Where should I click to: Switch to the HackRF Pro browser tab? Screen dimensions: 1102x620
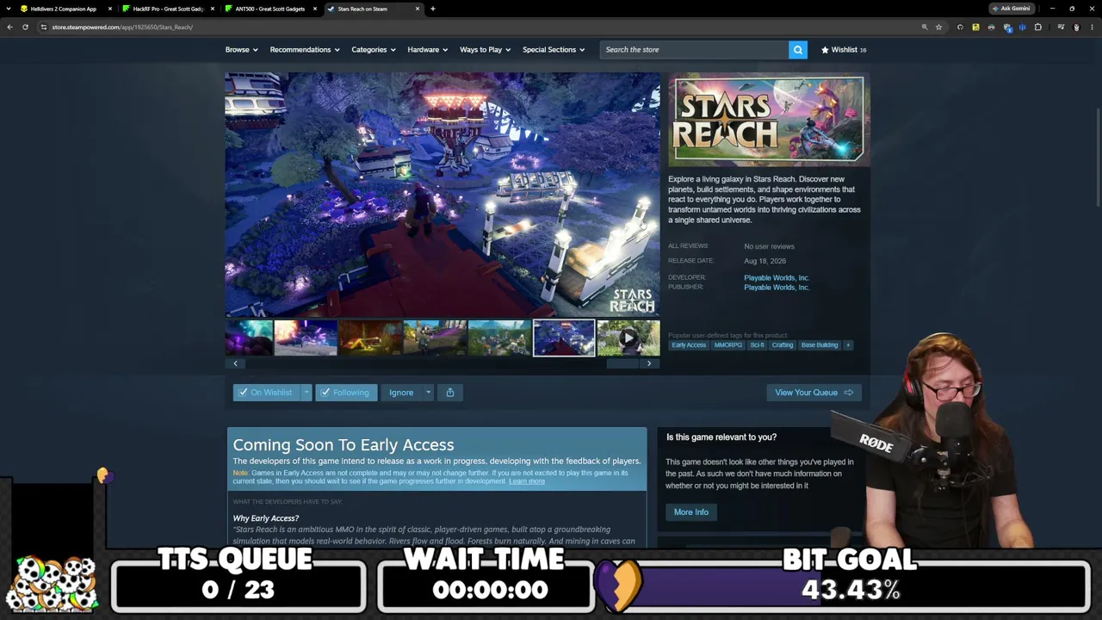(168, 9)
